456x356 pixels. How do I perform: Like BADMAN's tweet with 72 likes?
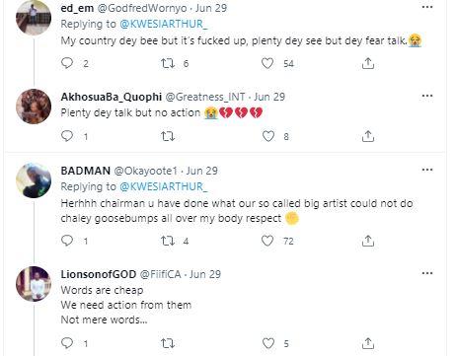[267, 241]
